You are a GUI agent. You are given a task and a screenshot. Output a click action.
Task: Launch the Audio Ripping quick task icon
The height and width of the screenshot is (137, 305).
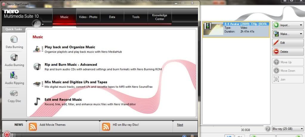tap(14, 75)
